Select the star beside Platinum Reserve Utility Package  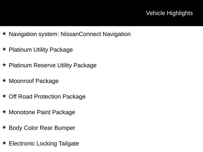coord(4,65)
